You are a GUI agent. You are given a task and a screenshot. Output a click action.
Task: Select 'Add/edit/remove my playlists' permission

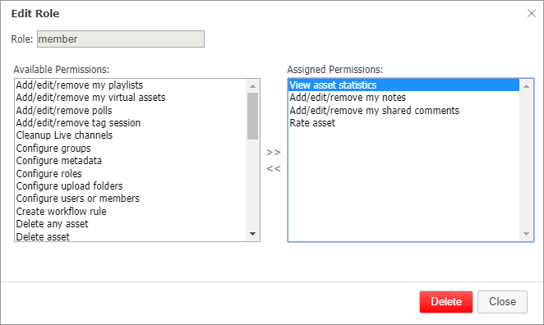(131, 85)
